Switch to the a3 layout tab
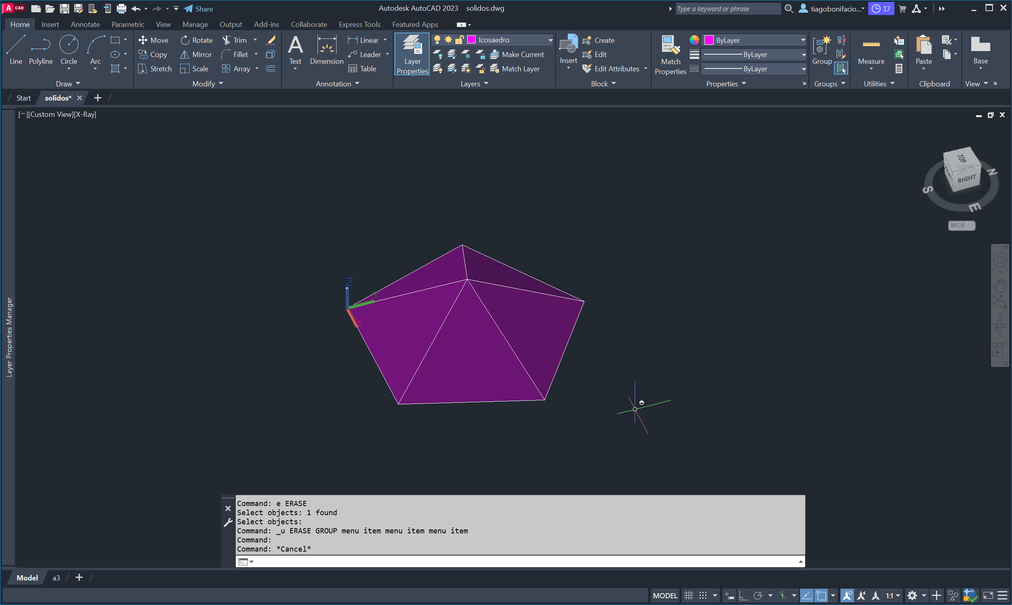 [x=56, y=578]
